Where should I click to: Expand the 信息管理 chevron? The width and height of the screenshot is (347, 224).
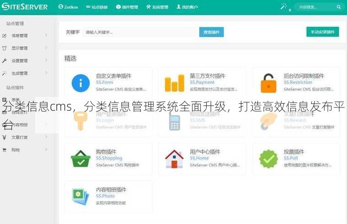coord(46,35)
